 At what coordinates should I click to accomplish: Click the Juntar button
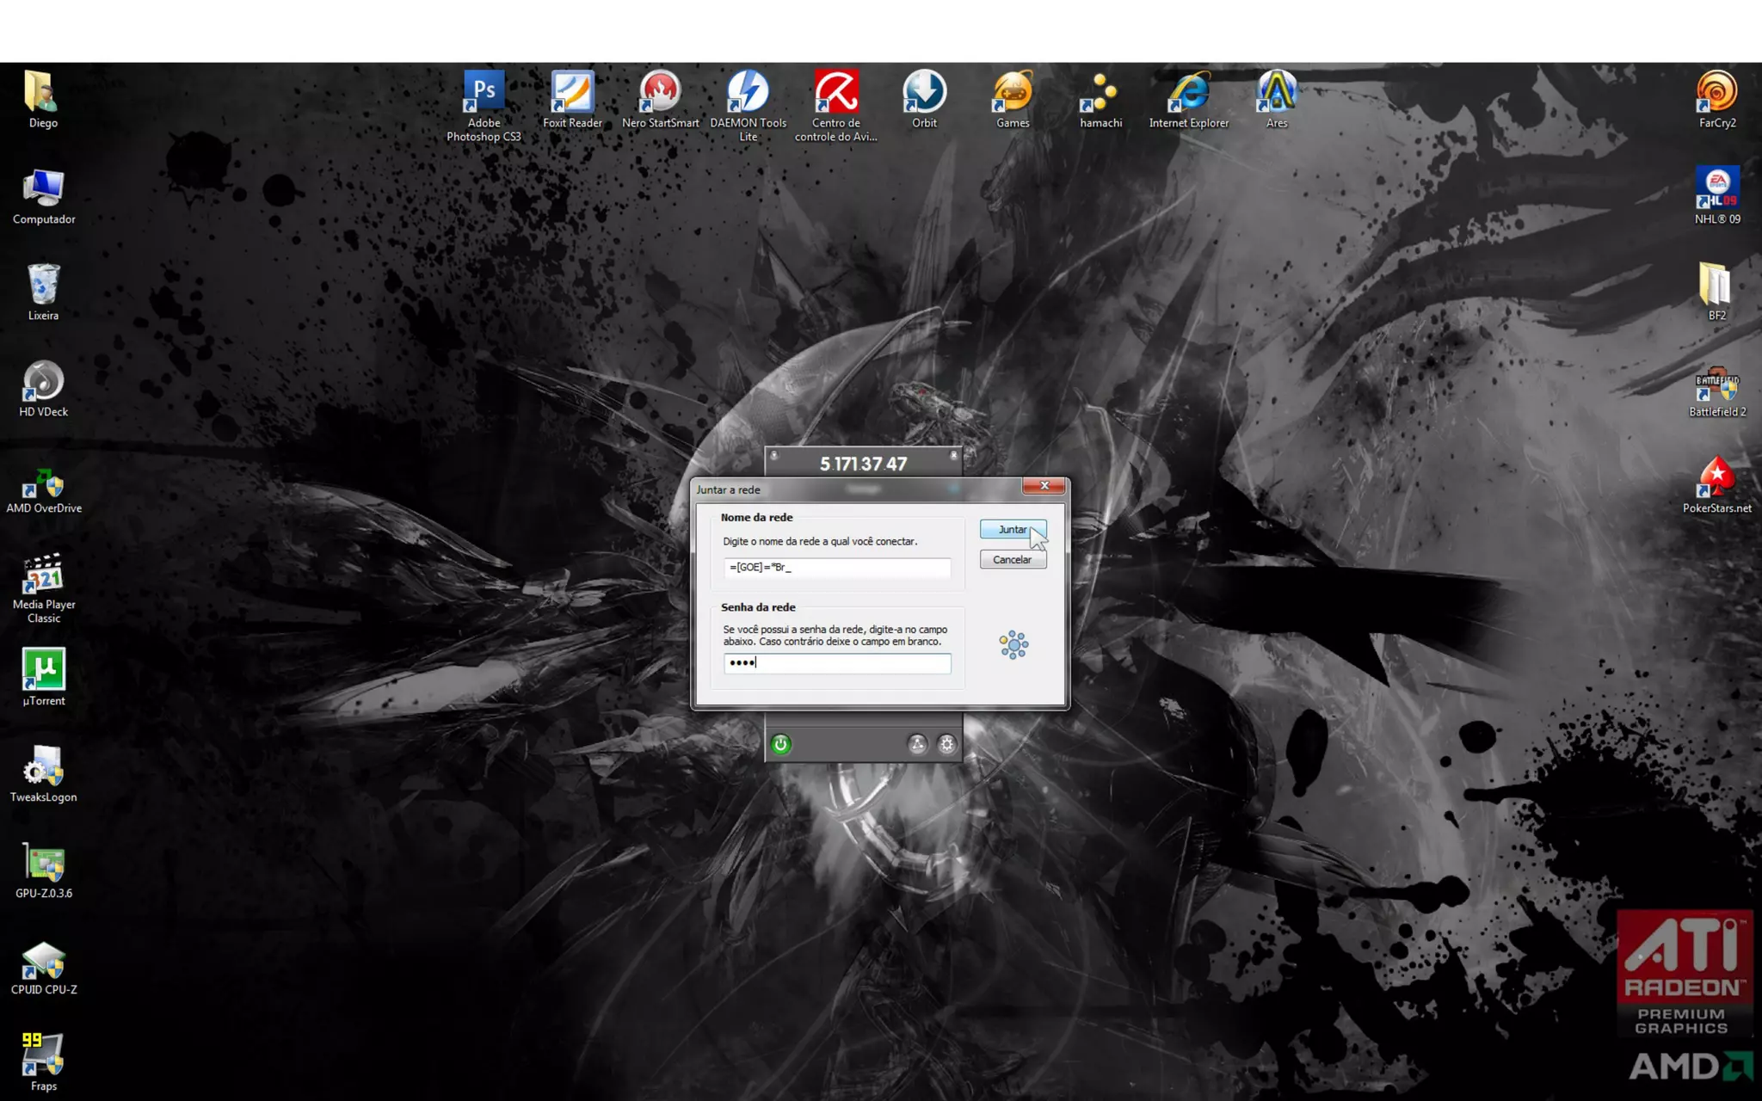coord(1012,530)
